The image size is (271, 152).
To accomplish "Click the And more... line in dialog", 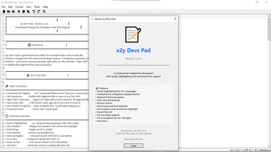I will tap(102, 121).
